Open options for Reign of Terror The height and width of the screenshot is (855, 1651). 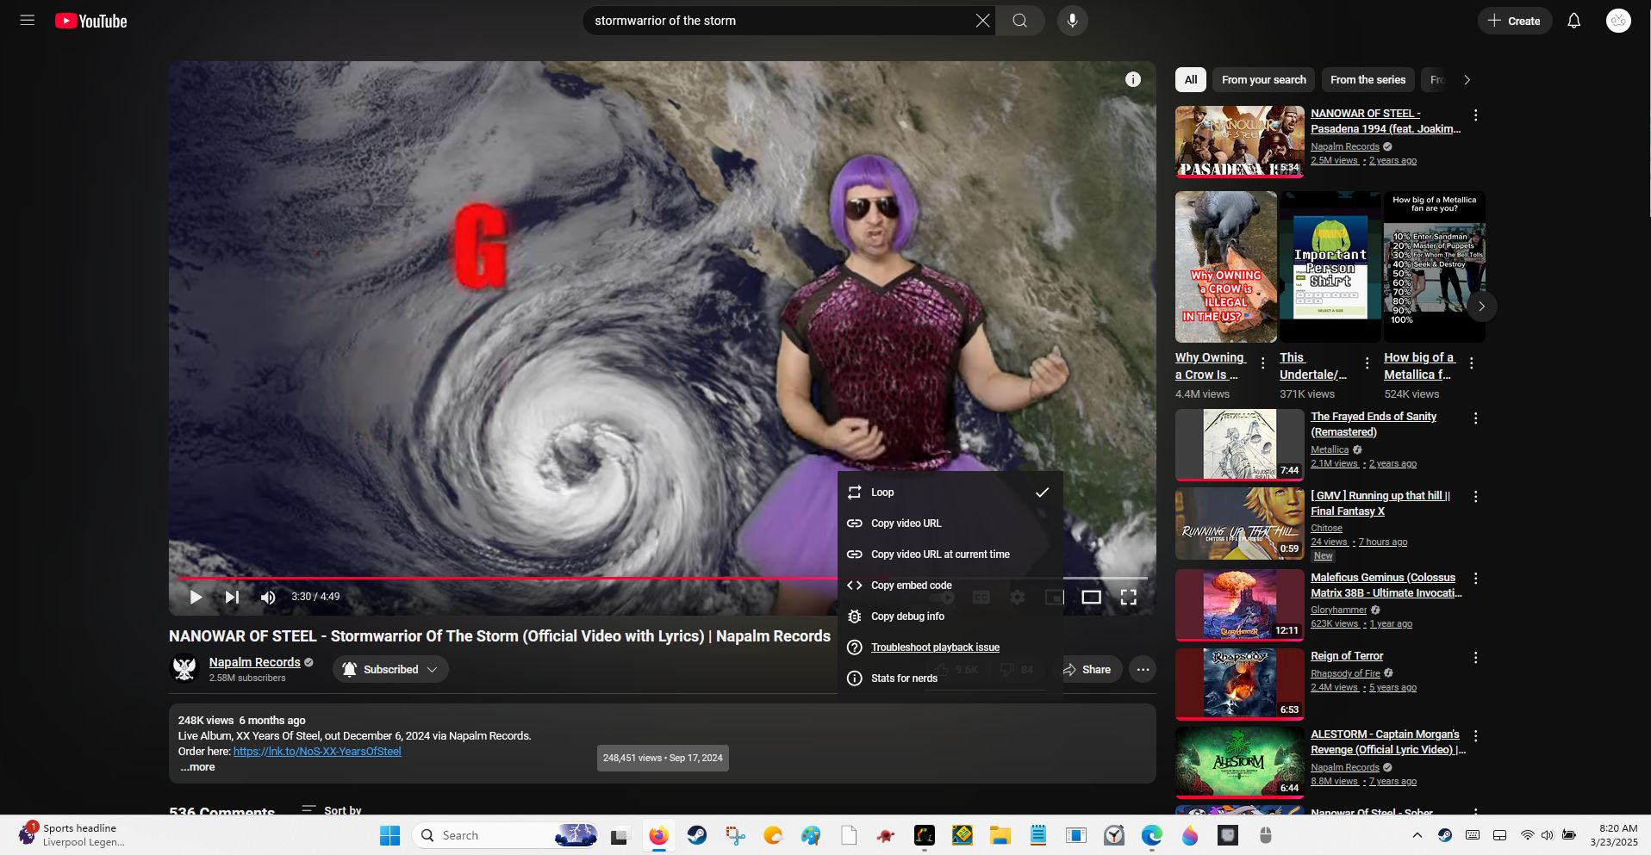(1475, 658)
